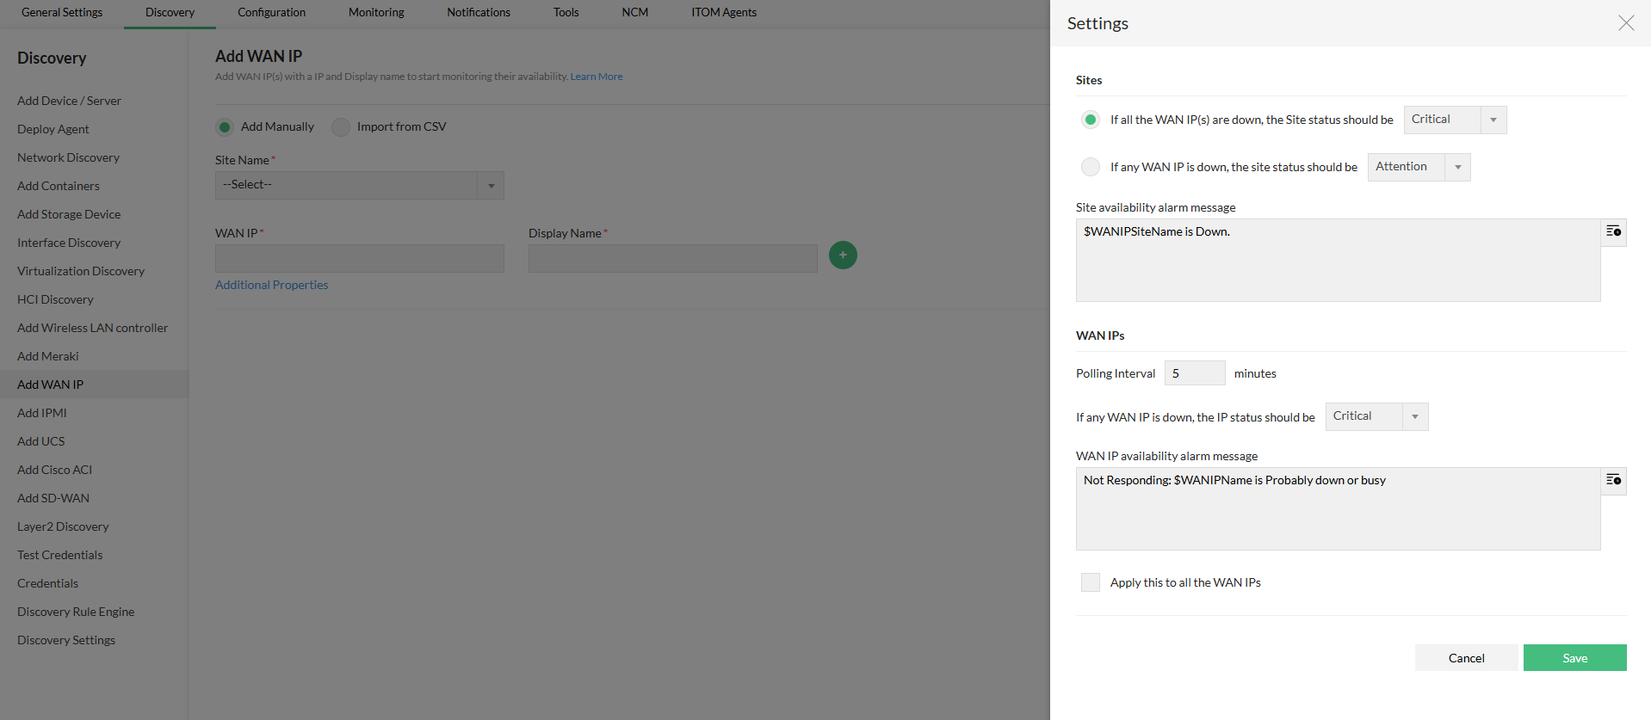Open Add Device / Server in sidebar
This screenshot has width=1651, height=720.
pos(69,101)
